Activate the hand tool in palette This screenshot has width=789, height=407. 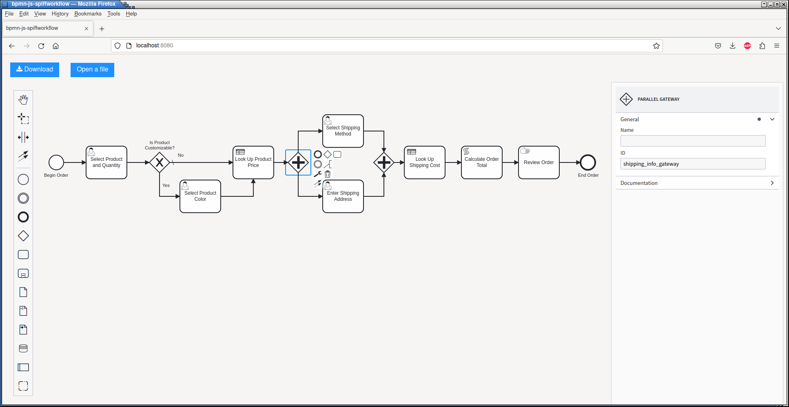pos(23,100)
